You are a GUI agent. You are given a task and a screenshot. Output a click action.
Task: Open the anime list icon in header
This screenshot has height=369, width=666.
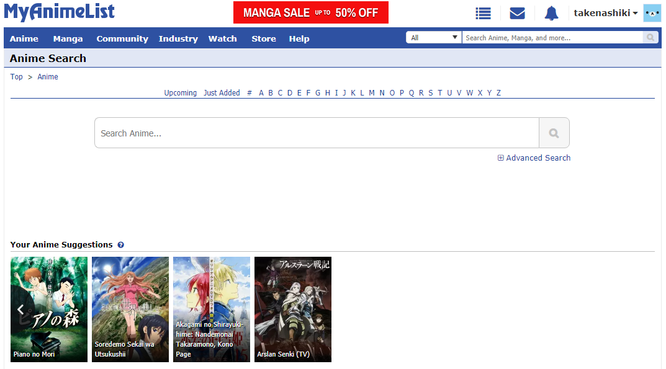point(483,13)
